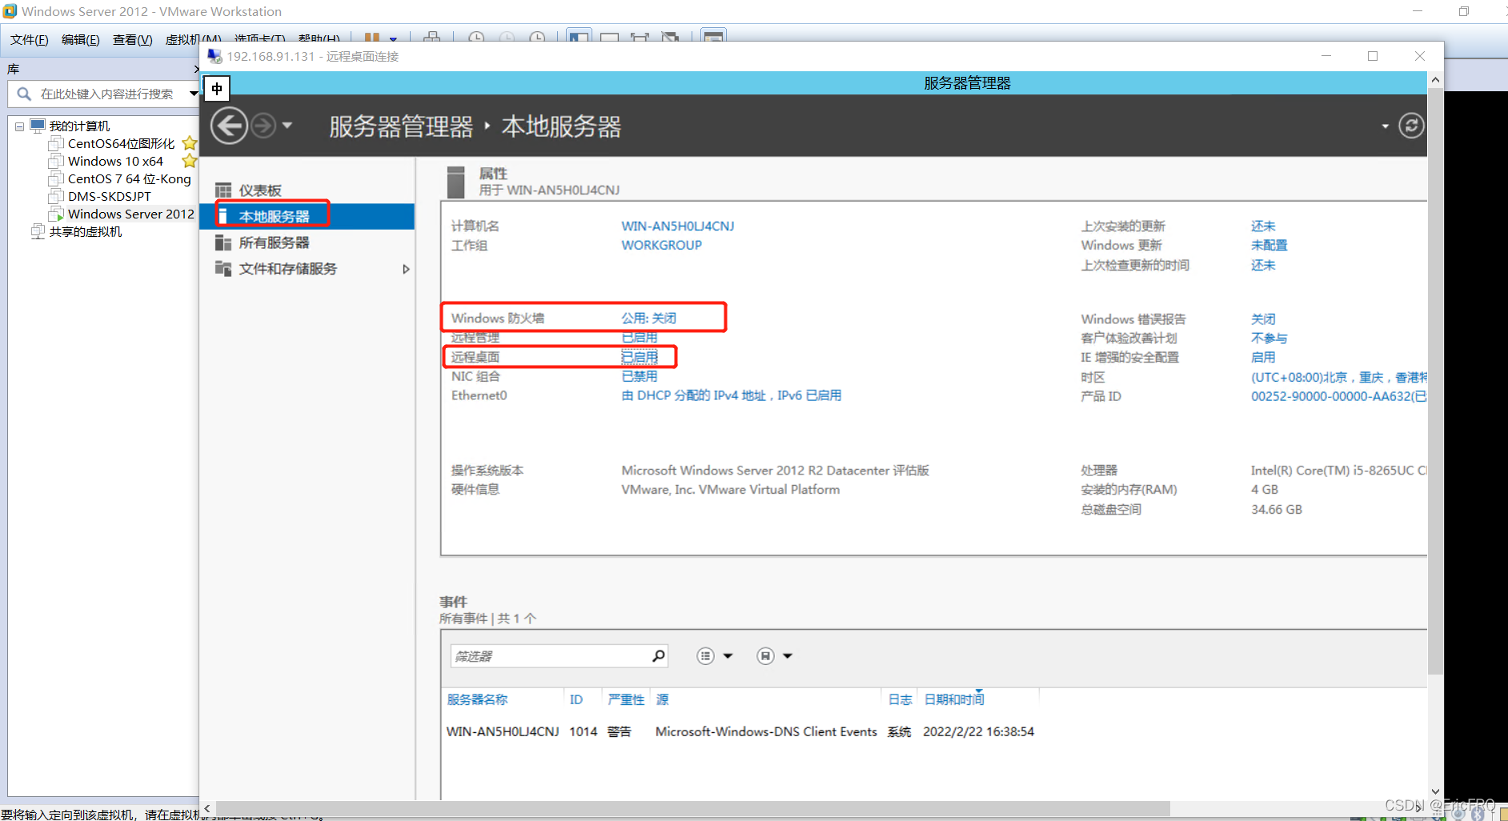Collapse the 我的计算机 tree node

click(19, 126)
